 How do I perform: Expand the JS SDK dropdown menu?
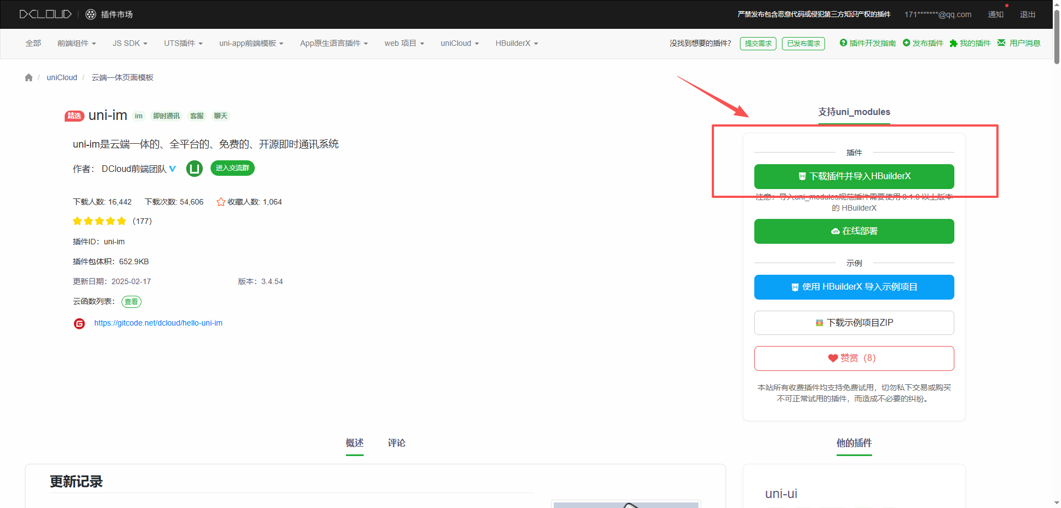[130, 43]
